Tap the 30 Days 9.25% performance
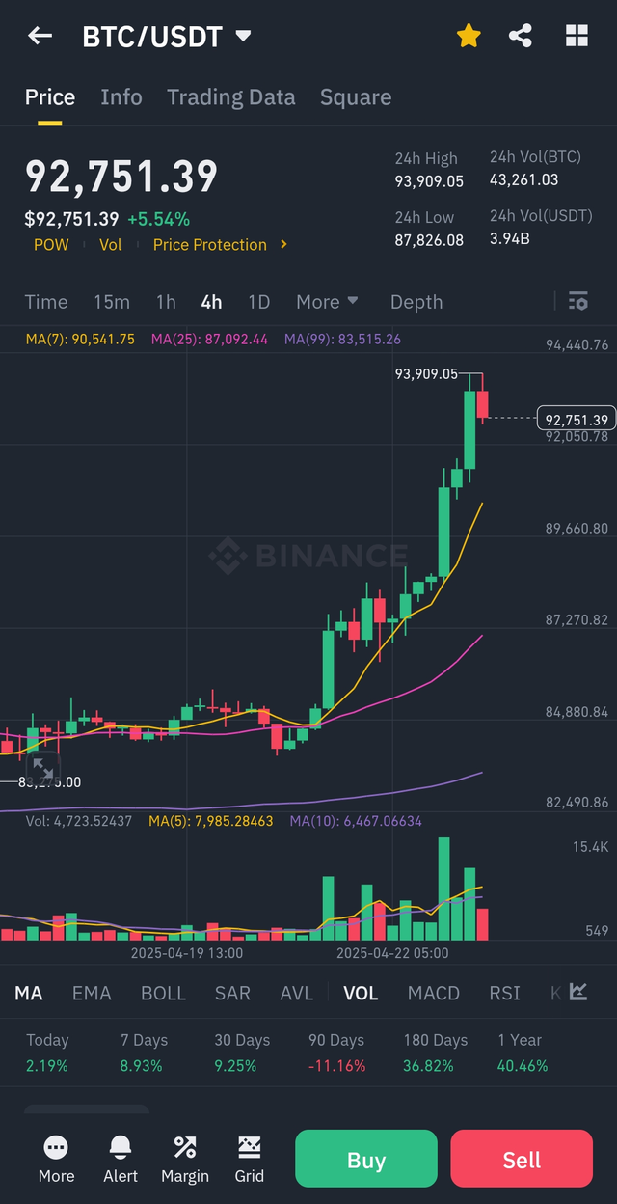617x1204 pixels. tap(242, 1053)
